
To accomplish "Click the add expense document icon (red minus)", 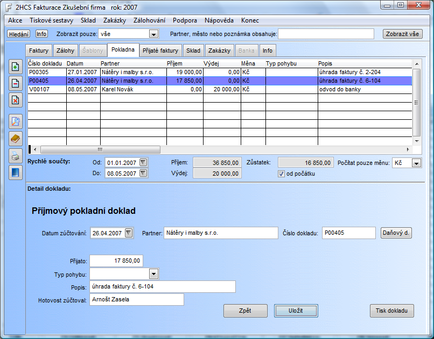I will [16, 83].
